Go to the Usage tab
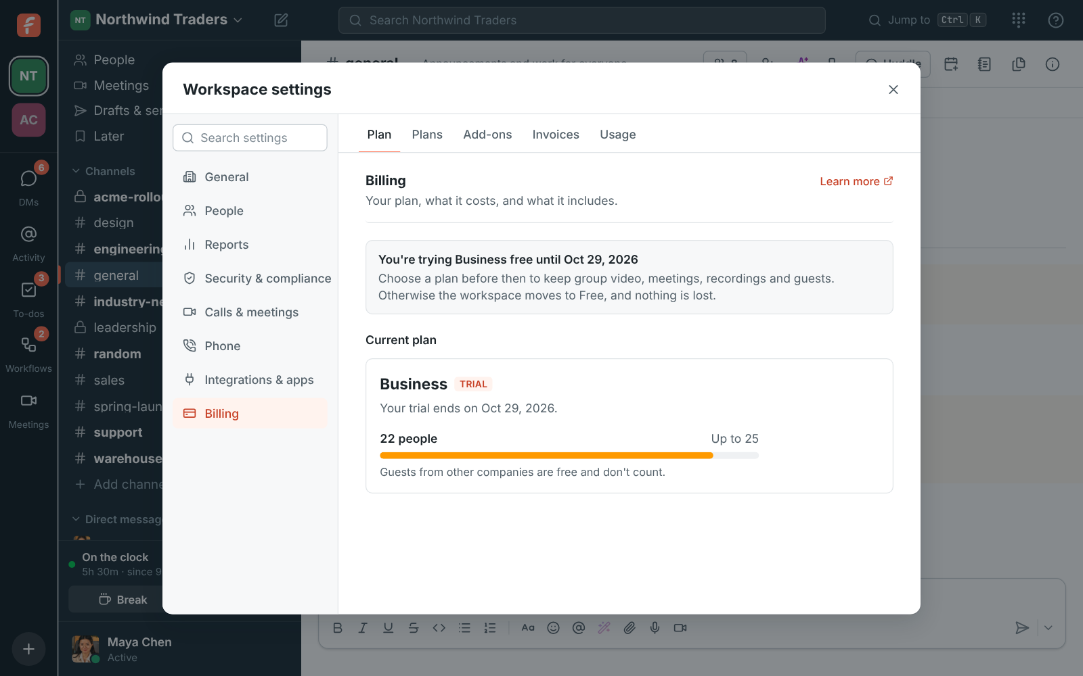The width and height of the screenshot is (1083, 676). (618, 135)
